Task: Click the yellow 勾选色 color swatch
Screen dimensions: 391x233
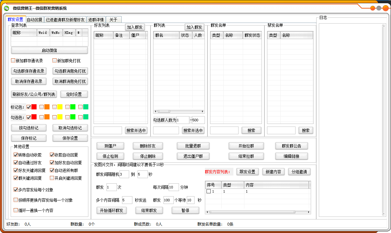Action: click(x=60, y=117)
